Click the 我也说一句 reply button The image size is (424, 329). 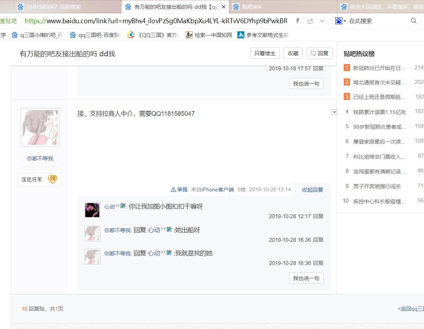tap(306, 278)
